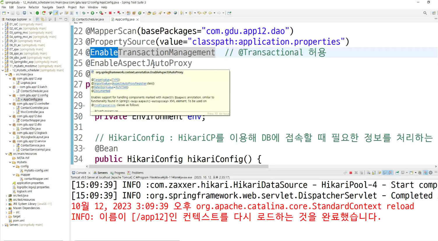Select LogAop.java in the tree

(28, 83)
